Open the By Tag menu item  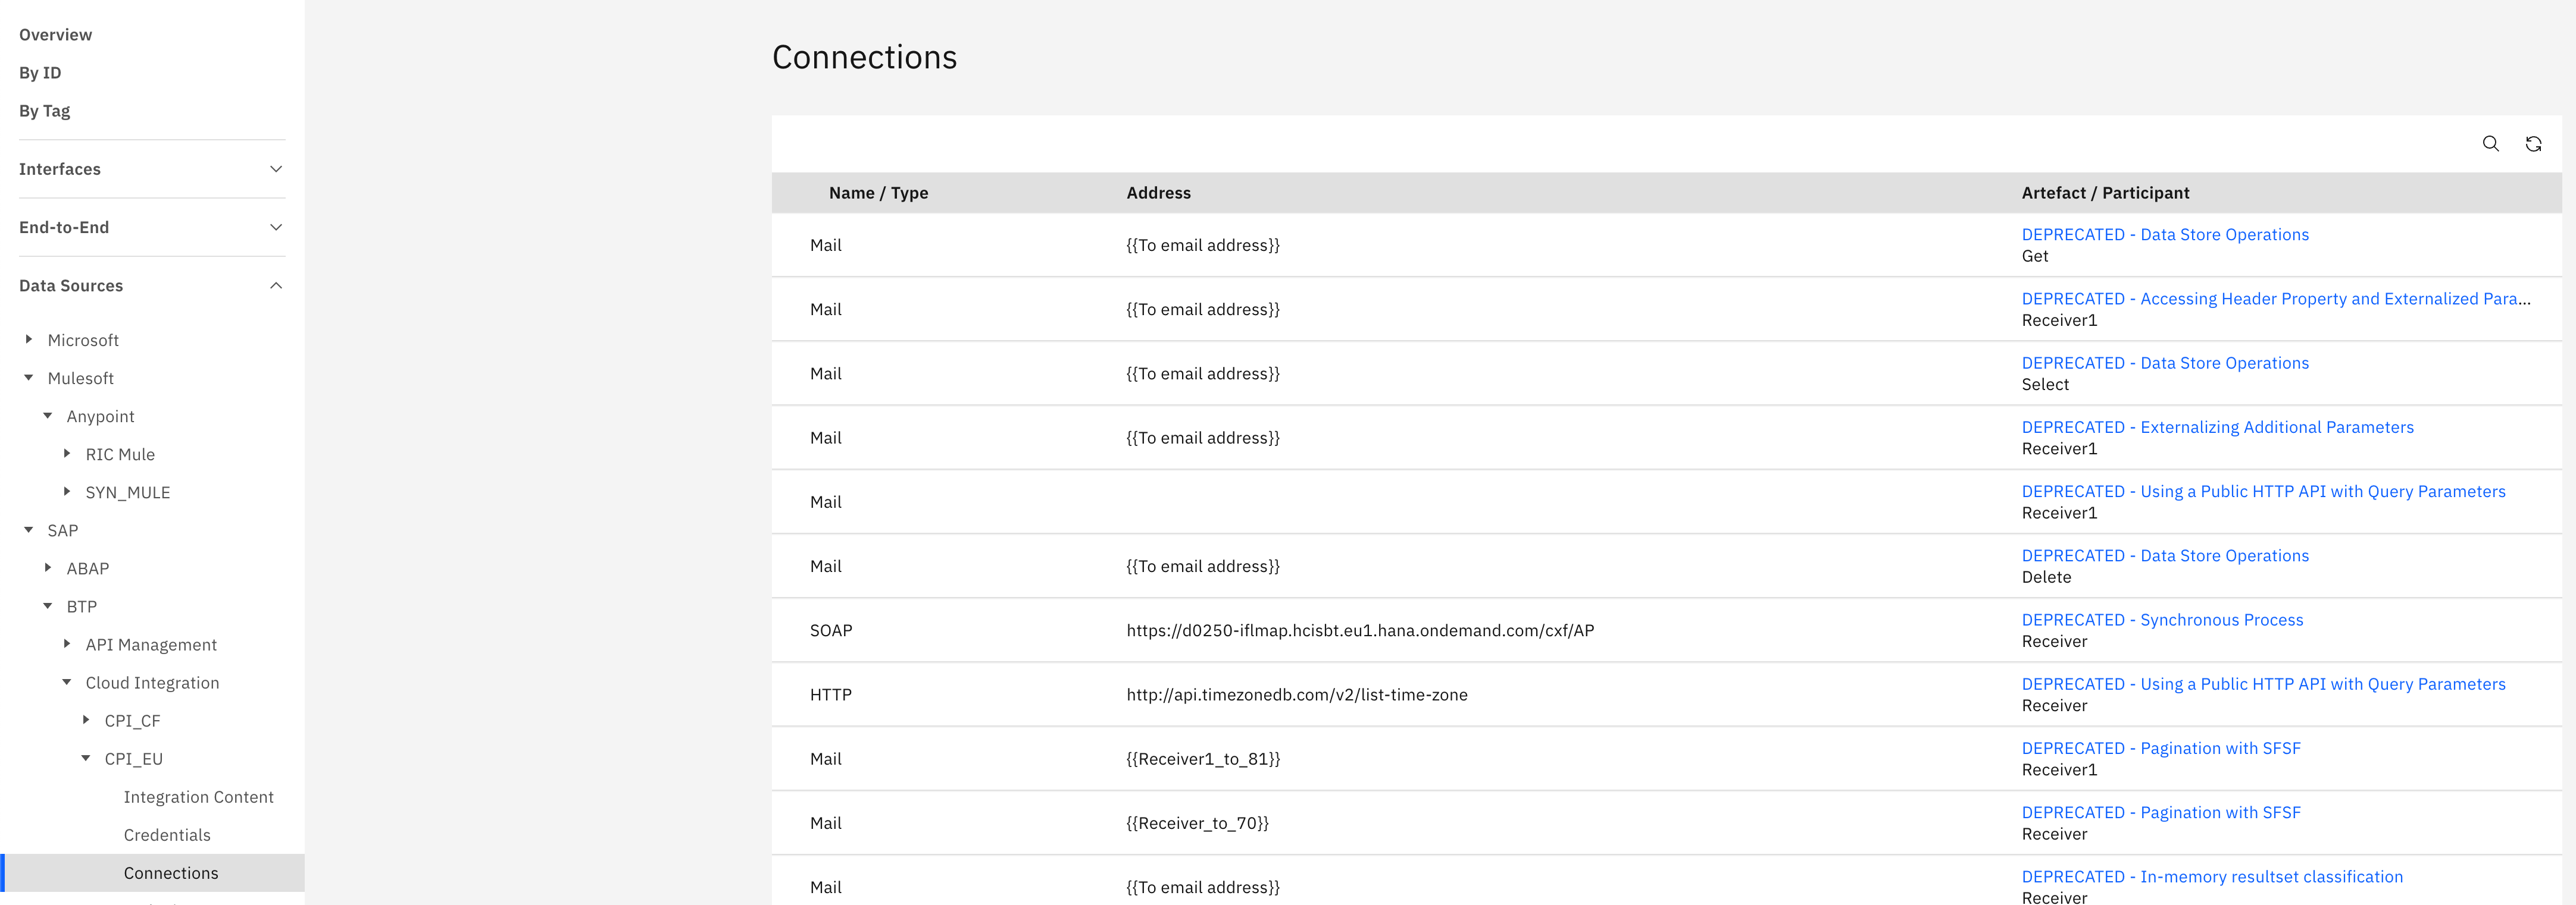pos(44,111)
